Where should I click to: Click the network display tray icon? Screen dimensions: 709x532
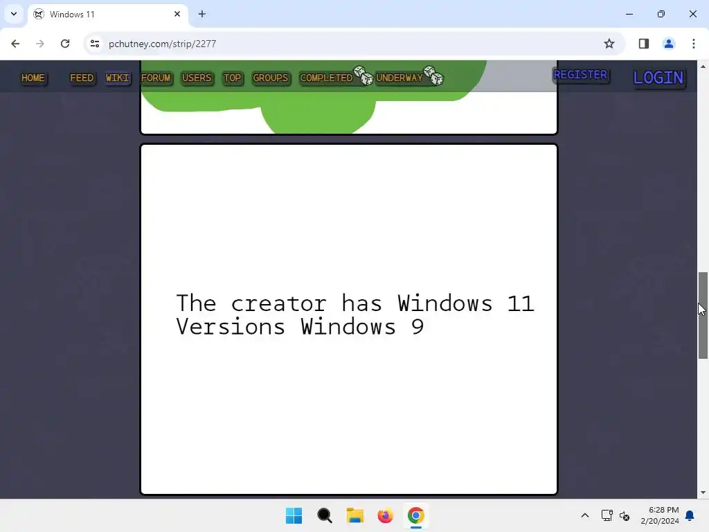607,515
